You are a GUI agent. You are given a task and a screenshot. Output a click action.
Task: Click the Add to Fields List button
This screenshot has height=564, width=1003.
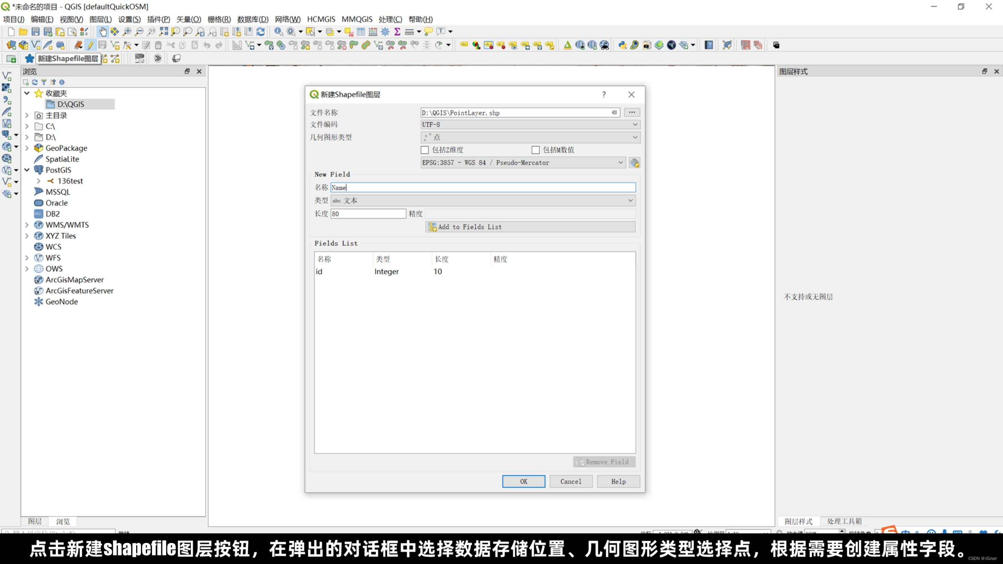tap(530, 227)
